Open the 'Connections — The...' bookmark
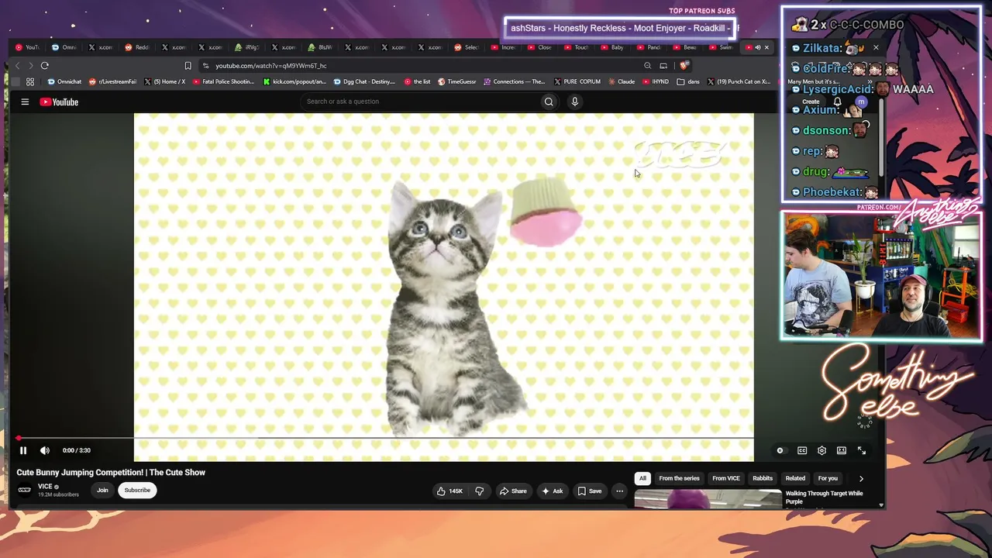This screenshot has width=992, height=558. tap(514, 81)
